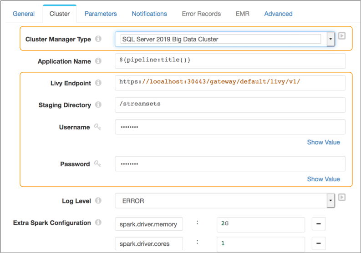
Task: Click expression toggle icon next to Cluster Manager Type
Action: point(342,36)
